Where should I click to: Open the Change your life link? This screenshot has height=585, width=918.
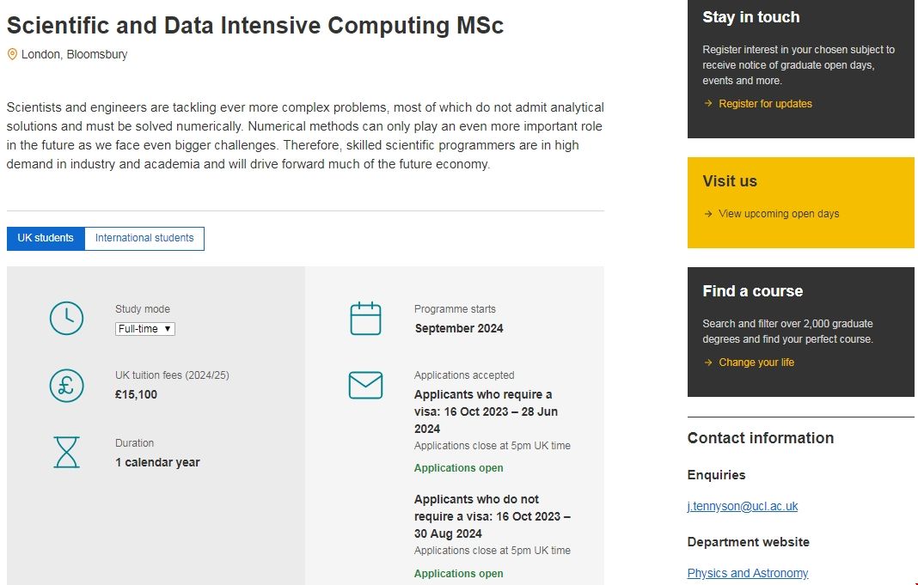coord(756,363)
